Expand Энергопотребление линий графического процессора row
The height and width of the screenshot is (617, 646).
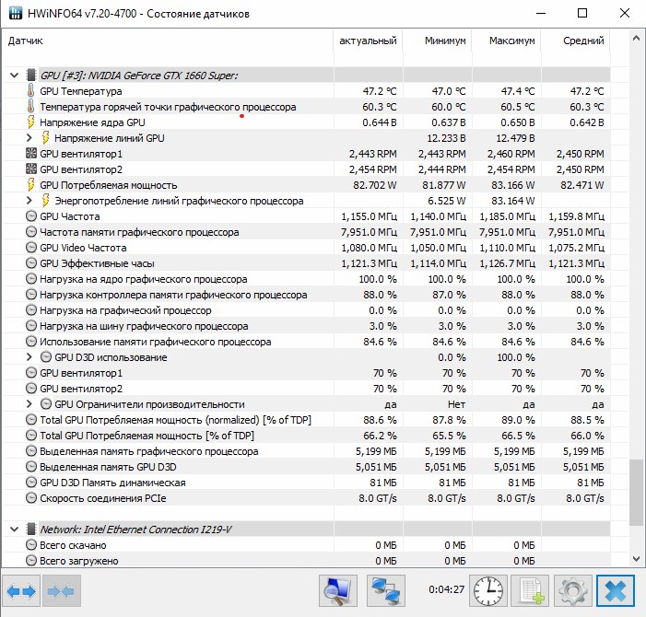pos(29,201)
